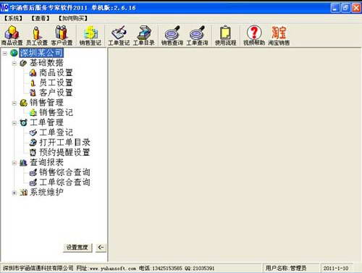Click the icon beside 基础数据 node
Image resolution: width=362 pixels, height=273 pixels.
[23, 63]
